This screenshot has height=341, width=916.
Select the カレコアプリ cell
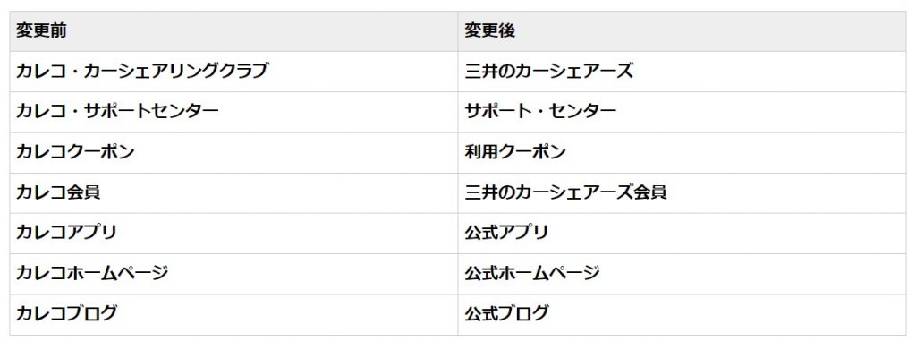coord(233,234)
